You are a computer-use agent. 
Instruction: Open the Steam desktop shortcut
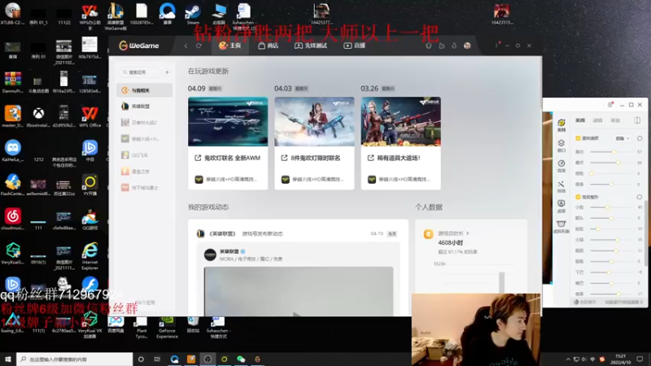coord(193,14)
